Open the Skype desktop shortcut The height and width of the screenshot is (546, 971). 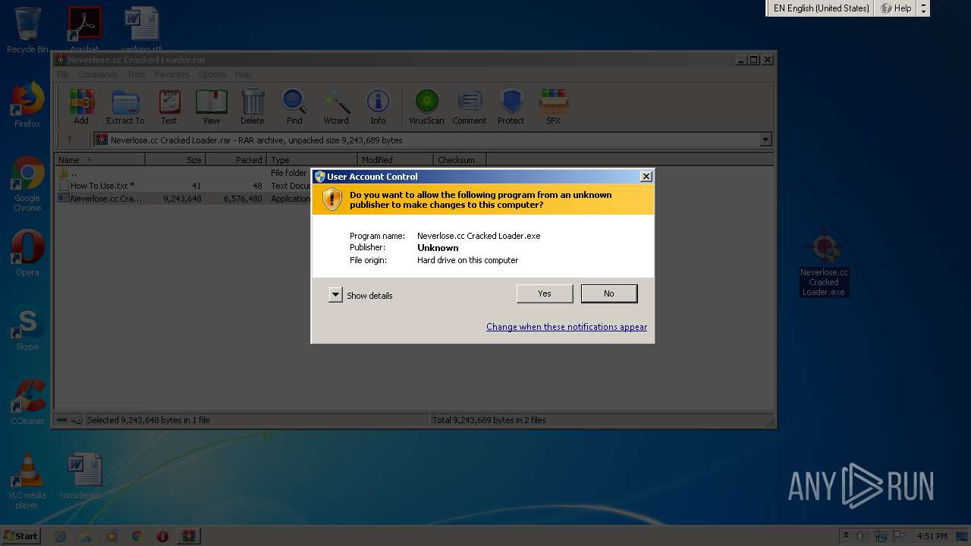point(27,328)
